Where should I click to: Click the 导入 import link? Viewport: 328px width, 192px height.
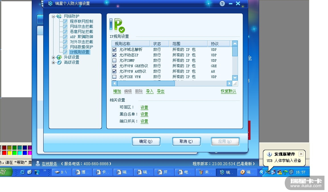point(150,91)
